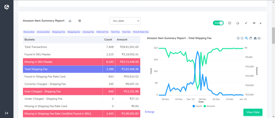The height and width of the screenshot is (118, 275).
Task: Click the Amazon Item Summary Report title
Action: click(44, 21)
